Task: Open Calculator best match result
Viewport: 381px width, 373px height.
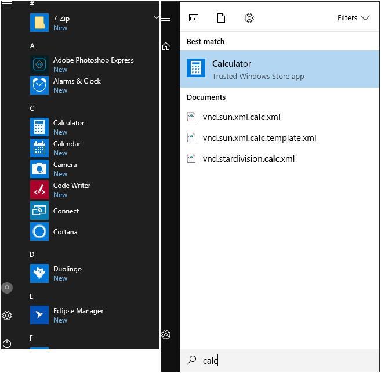Action: 280,68
